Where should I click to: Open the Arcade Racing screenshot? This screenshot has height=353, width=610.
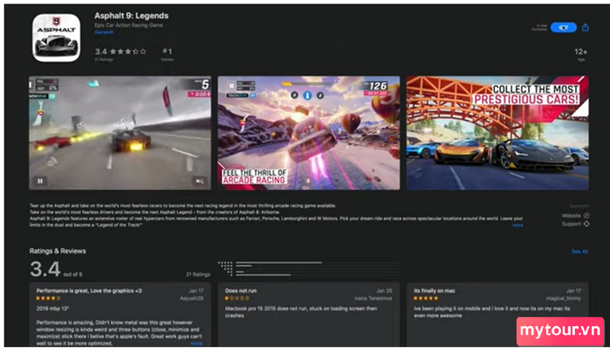click(308, 132)
